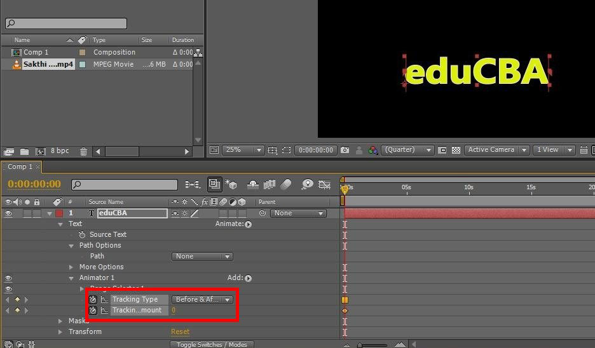Open Tracking Type Before & After dropdown
The height and width of the screenshot is (348, 595).
coord(202,300)
